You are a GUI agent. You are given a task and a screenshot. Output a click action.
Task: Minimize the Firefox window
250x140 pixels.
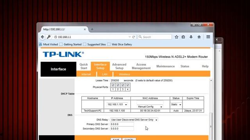(194, 24)
